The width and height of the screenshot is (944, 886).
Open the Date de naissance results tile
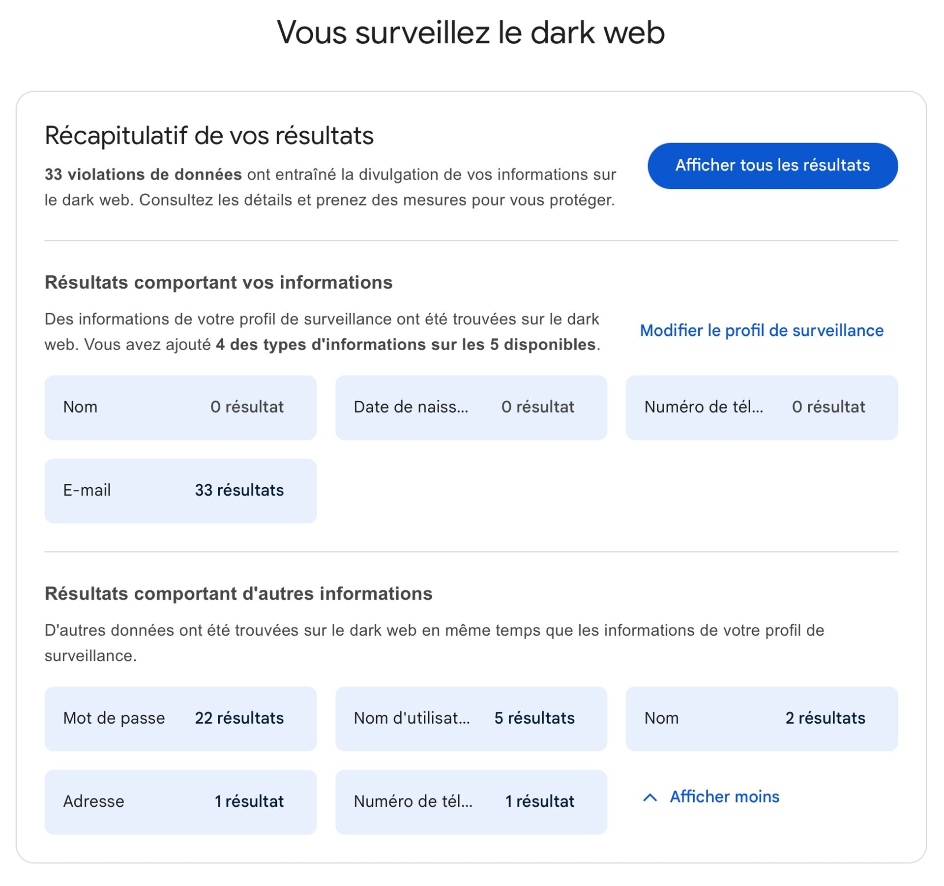[471, 407]
